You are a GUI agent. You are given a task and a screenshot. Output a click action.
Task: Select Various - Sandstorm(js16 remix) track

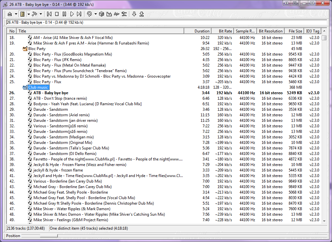[60, 126]
